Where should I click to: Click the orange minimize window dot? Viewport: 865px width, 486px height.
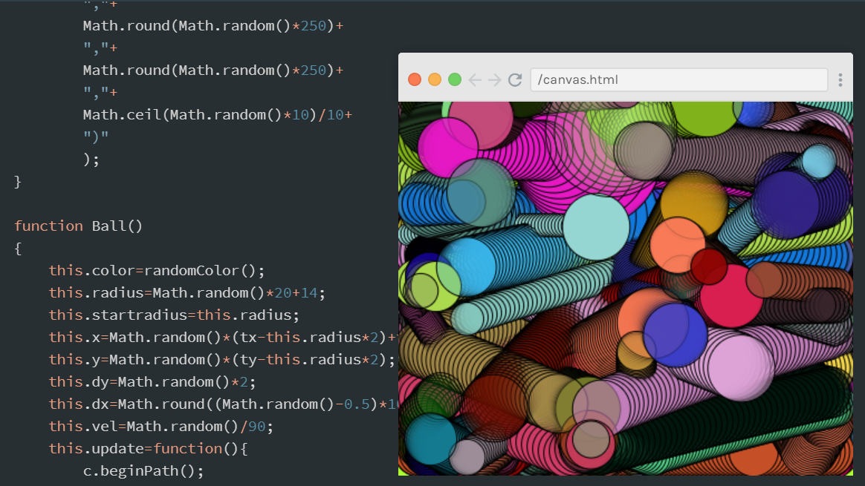pos(435,79)
